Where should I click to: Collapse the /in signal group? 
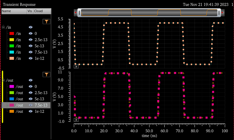3,27
